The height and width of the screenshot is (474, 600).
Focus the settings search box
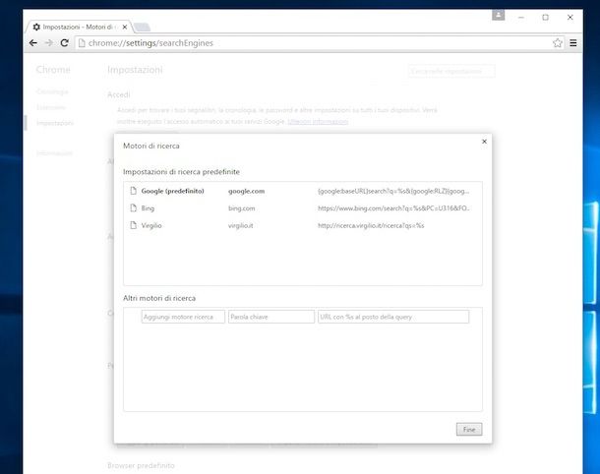point(451,71)
